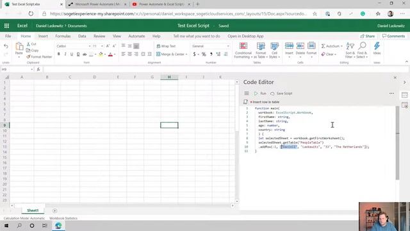Apply percent style format
Image resolution: width=410 pixels, height=231 pixels.
(204, 54)
